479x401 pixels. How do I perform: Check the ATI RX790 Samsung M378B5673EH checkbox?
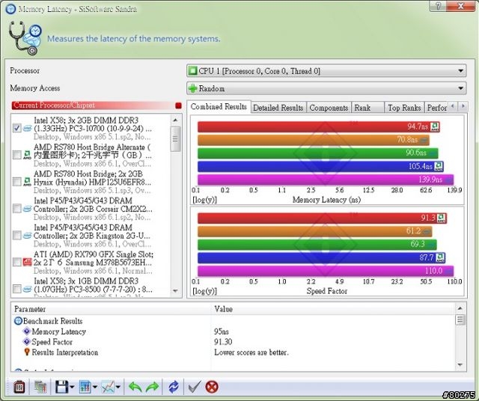tap(16, 262)
